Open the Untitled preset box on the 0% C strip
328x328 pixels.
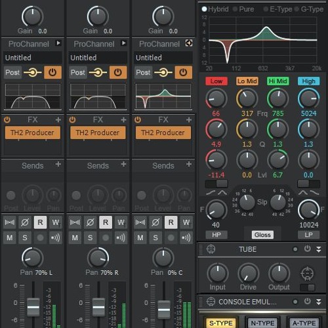tap(163, 58)
